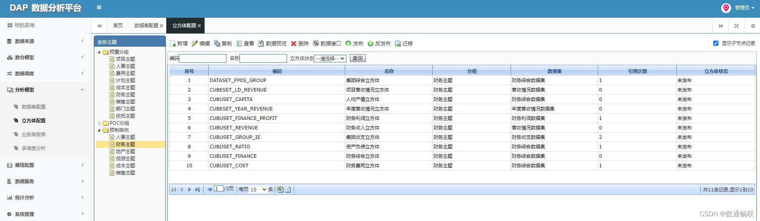
Task: Open 数据集配置 in sidebar
Action: pyautogui.click(x=34, y=107)
